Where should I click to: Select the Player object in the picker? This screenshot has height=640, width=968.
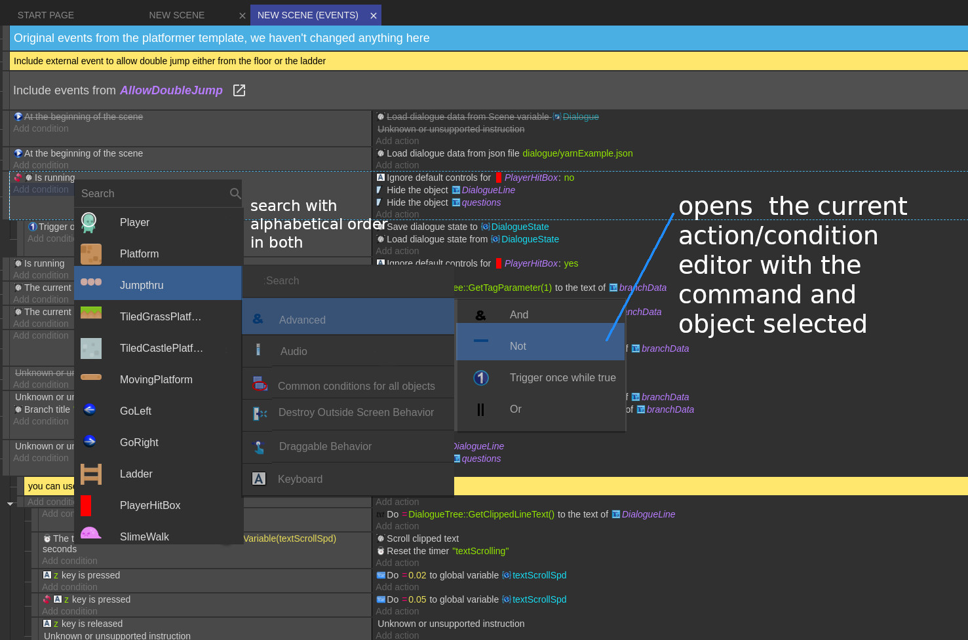(134, 222)
